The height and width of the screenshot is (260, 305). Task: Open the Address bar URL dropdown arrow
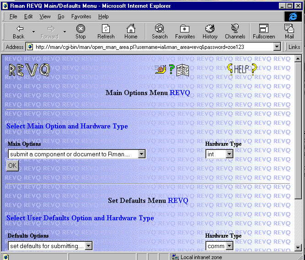[277, 47]
